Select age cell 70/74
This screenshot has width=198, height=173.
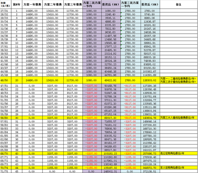tap(6, 168)
